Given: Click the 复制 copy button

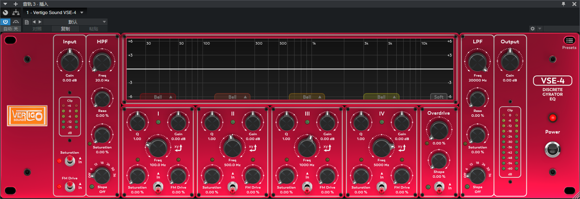Looking at the screenshot, I should (65, 29).
